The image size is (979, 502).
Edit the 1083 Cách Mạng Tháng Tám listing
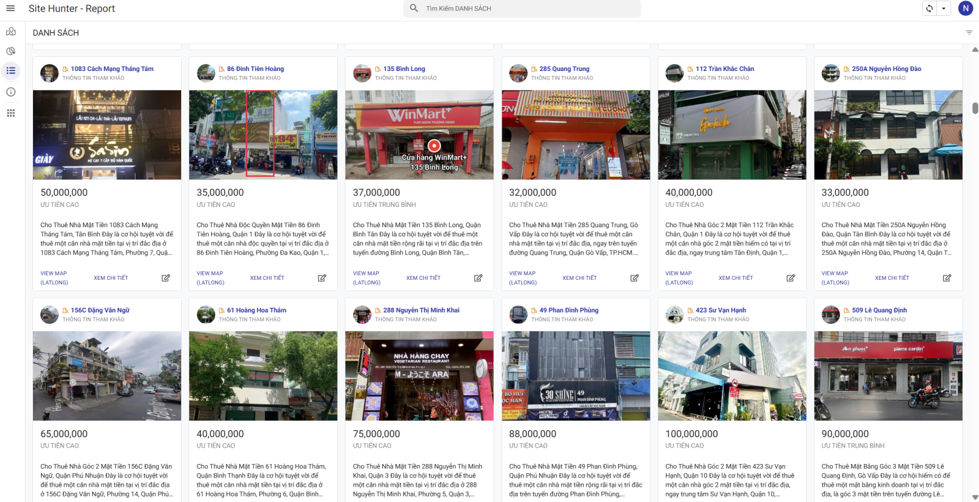pos(166,278)
